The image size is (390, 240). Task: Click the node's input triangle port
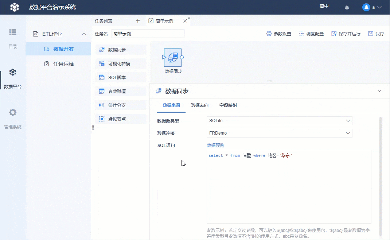coord(164,58)
